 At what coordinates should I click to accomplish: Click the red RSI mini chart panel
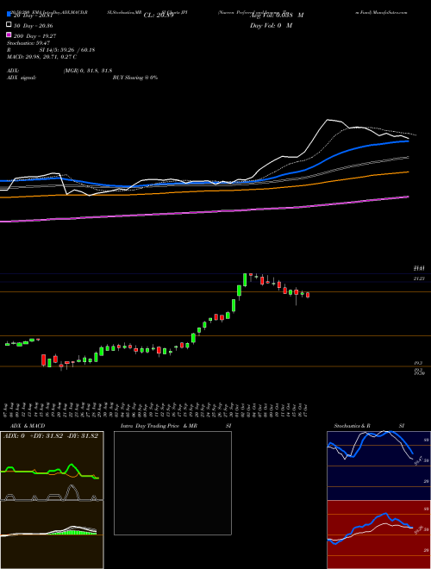point(378,535)
